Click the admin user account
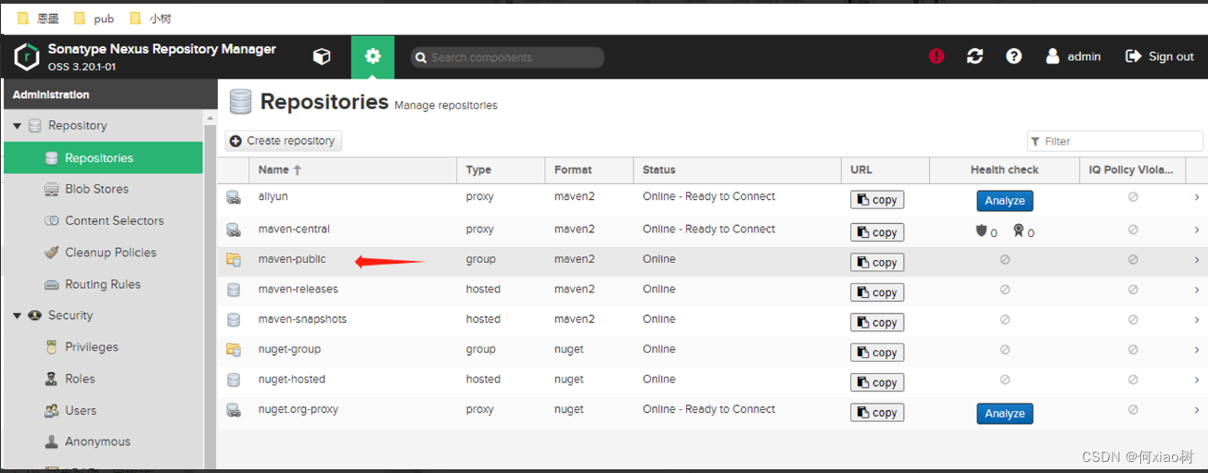Viewport: 1208px width, 473px height. 1073,56
